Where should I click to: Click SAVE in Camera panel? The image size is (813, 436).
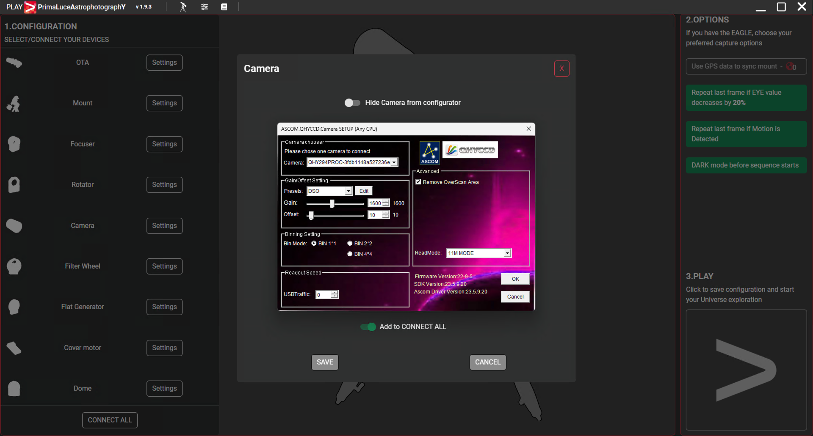(x=325, y=362)
